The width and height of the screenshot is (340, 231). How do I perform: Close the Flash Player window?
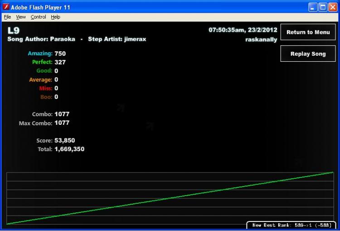pos(333,7)
